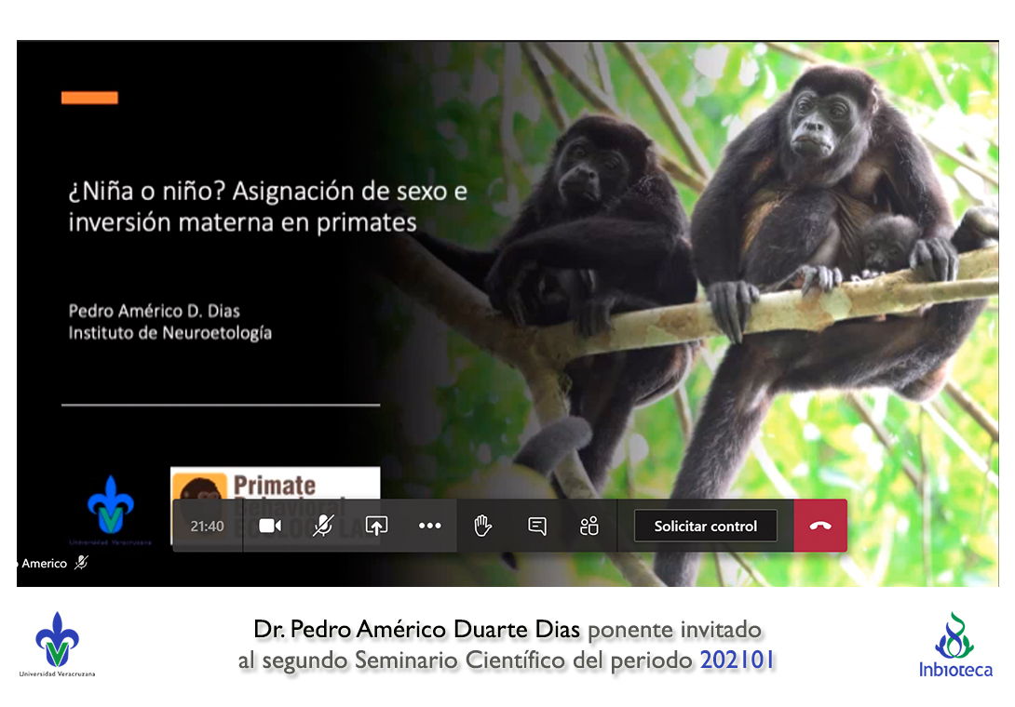Raise your hand in the meeting
Image resolution: width=1015 pixels, height=707 pixels.
[482, 526]
